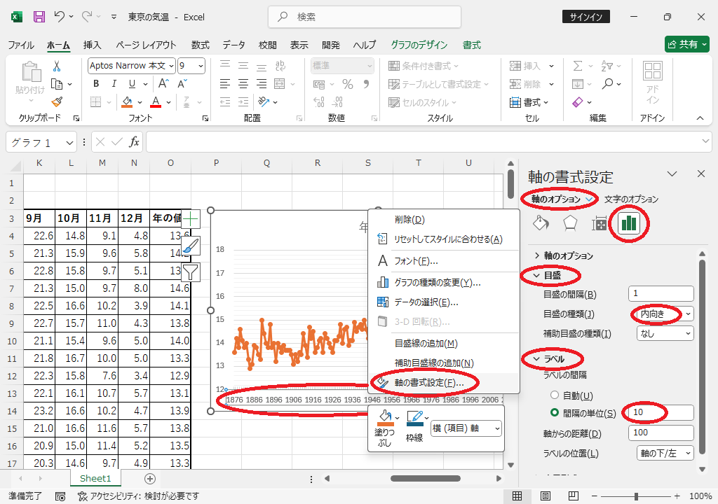Choose グラフの種類の変更(Y) from context menu
This screenshot has height=504, width=718.
[444, 283]
